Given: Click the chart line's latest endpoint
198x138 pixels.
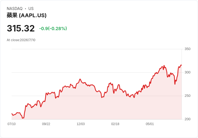Looking at the screenshot, I should (182, 65).
